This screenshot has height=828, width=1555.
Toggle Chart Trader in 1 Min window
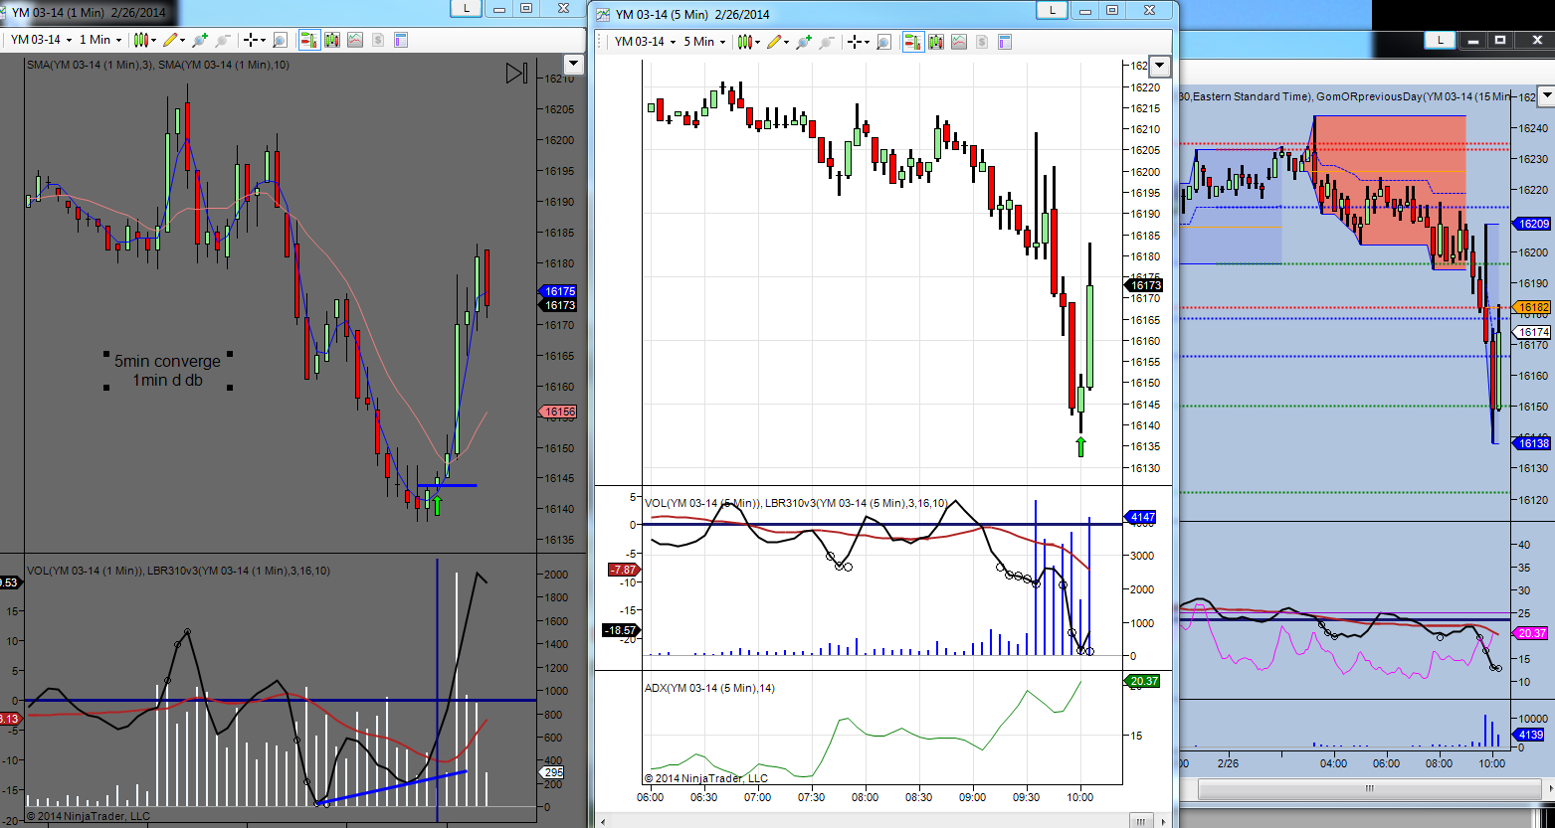(x=308, y=40)
